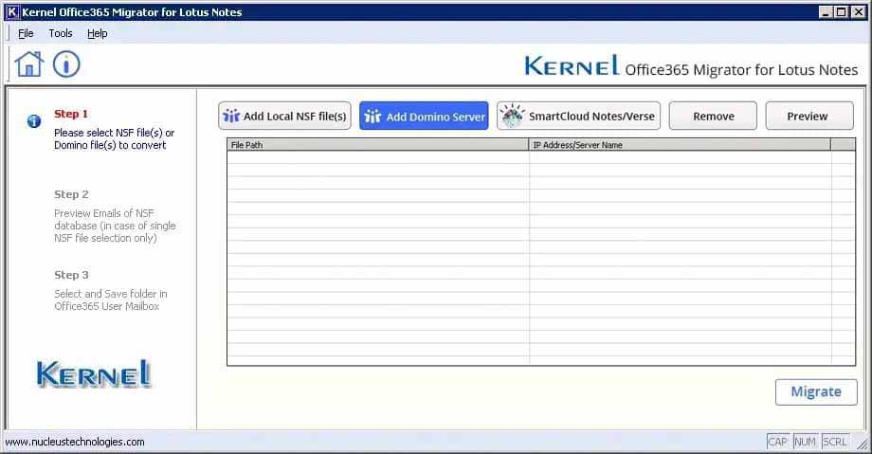Click Add Local NSF file(s) button
Viewport: 872px width, 454px height.
[x=284, y=116]
